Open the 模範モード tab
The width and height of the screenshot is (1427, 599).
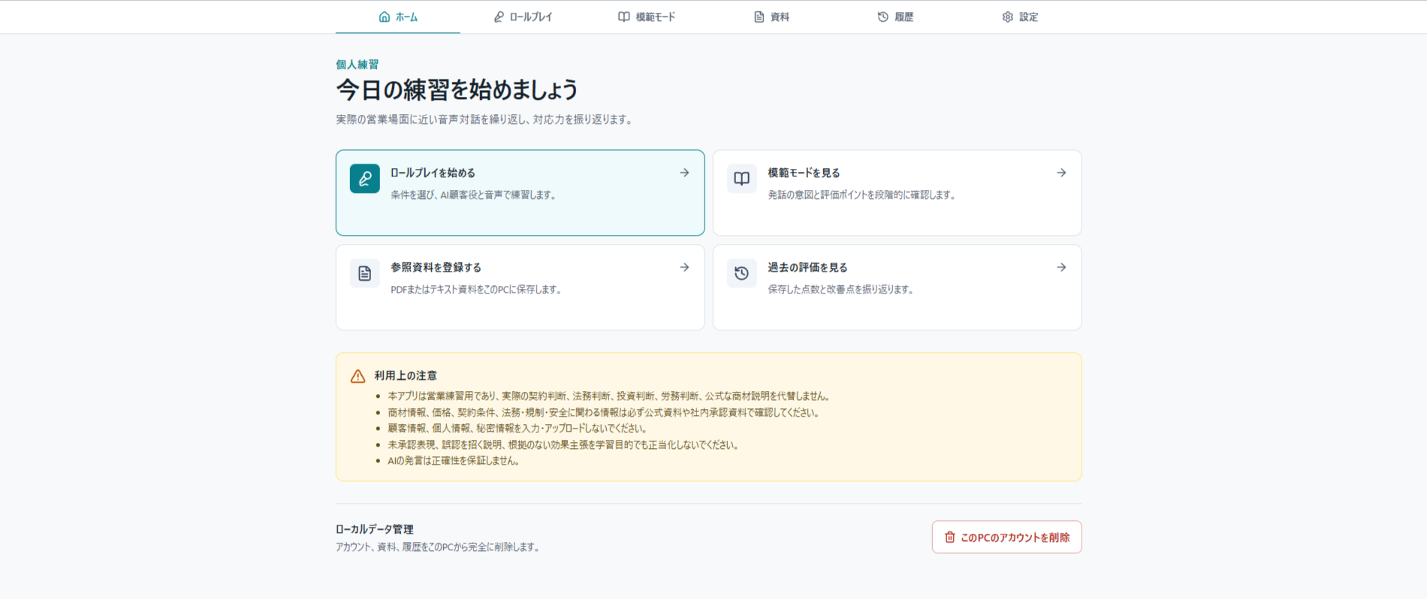click(x=647, y=17)
